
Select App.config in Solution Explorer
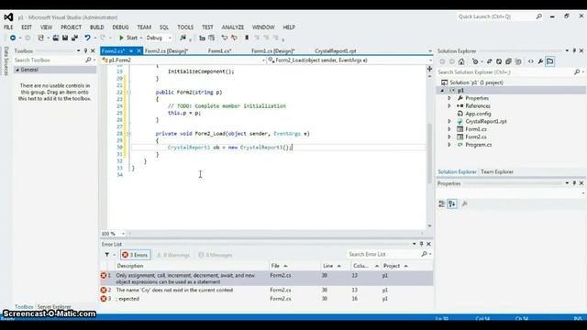pyautogui.click(x=478, y=114)
